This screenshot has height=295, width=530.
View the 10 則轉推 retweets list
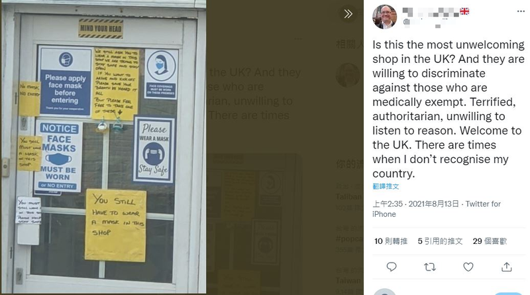pos(391,241)
